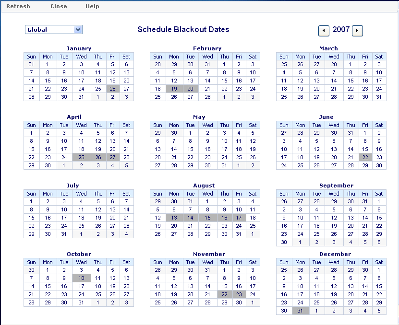
Task: Toggle blackout on November 22
Action: coord(225,294)
